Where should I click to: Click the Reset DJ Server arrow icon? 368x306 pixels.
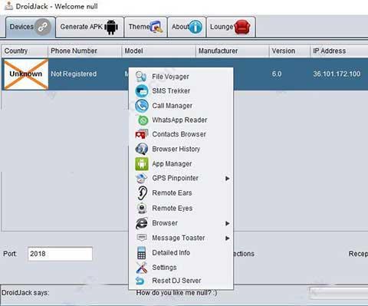pos(140,281)
